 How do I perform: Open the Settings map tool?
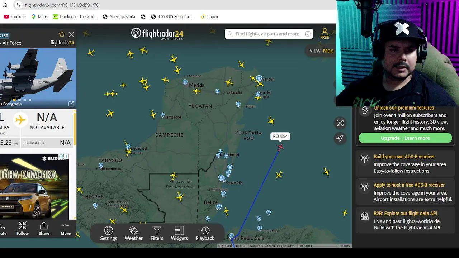coord(109,233)
